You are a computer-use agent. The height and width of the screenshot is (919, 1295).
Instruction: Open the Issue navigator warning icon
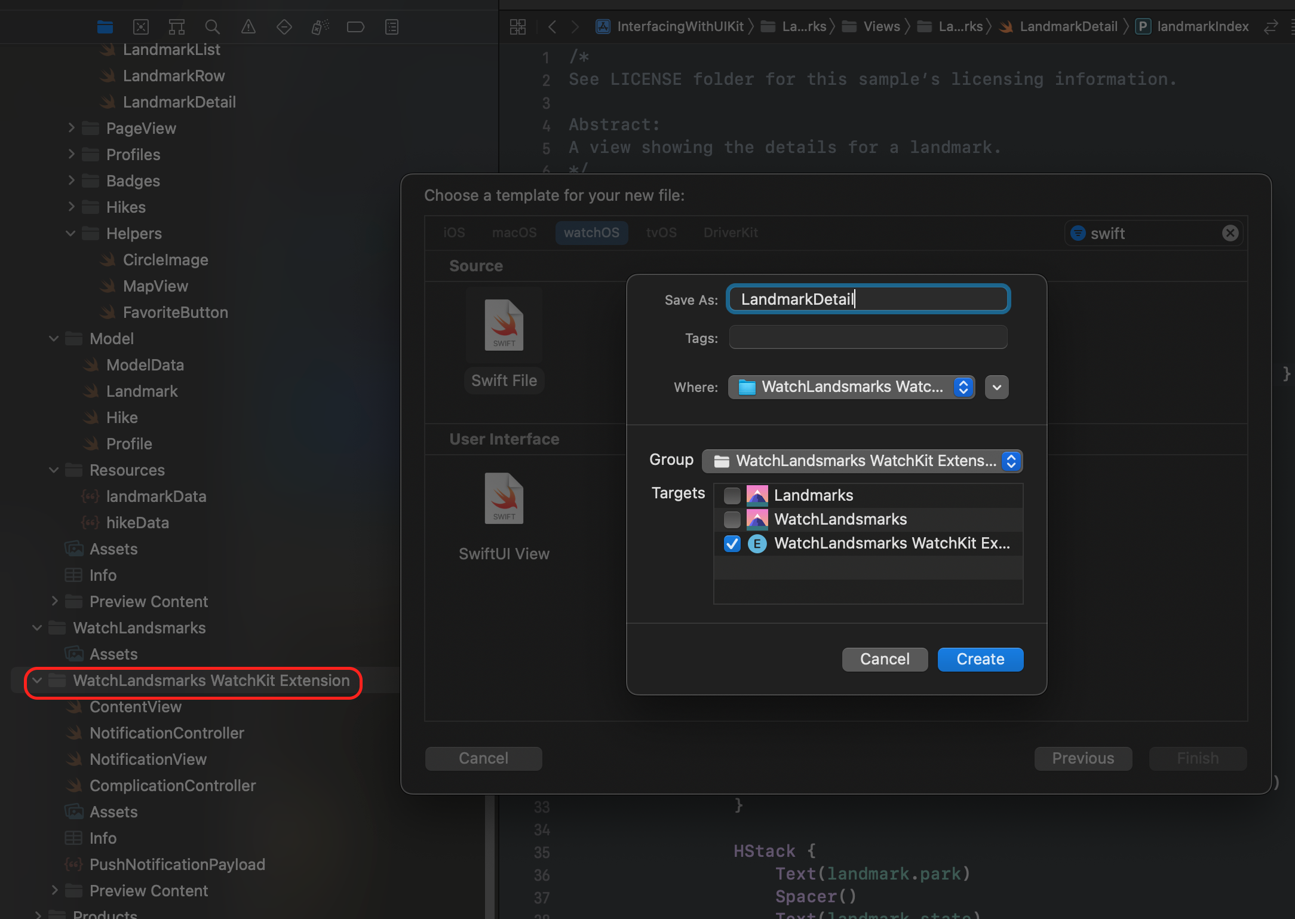[x=248, y=27]
